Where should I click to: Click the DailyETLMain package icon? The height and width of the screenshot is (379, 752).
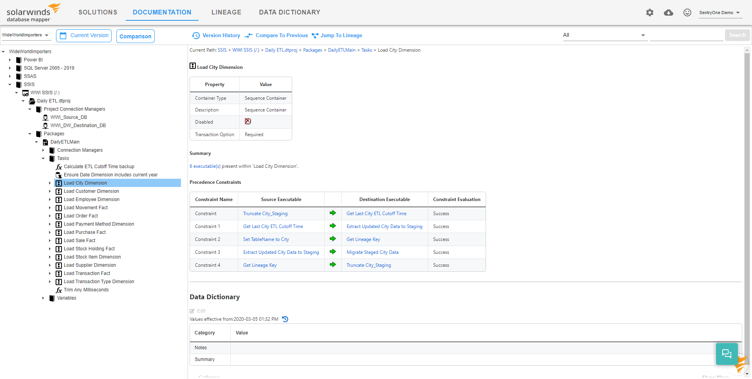click(45, 142)
